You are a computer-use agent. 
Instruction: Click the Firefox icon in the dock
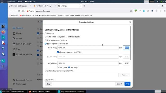[x=3, y=32]
